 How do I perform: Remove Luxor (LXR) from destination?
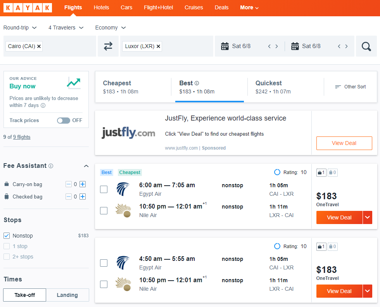pyautogui.click(x=158, y=46)
